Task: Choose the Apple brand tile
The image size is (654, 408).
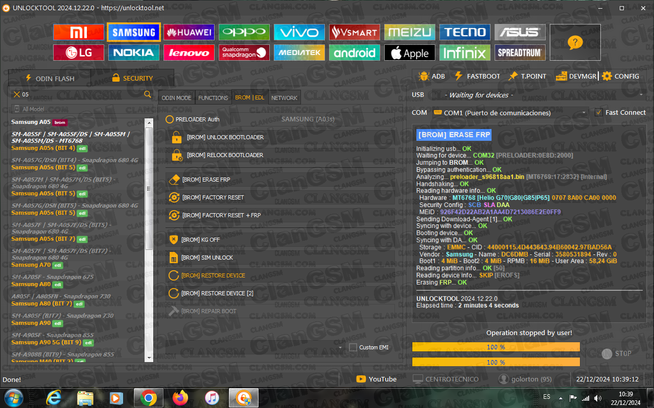Action: [410, 53]
